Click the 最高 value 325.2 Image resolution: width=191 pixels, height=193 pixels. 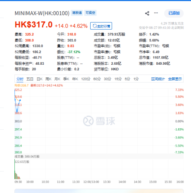(x=29, y=34)
